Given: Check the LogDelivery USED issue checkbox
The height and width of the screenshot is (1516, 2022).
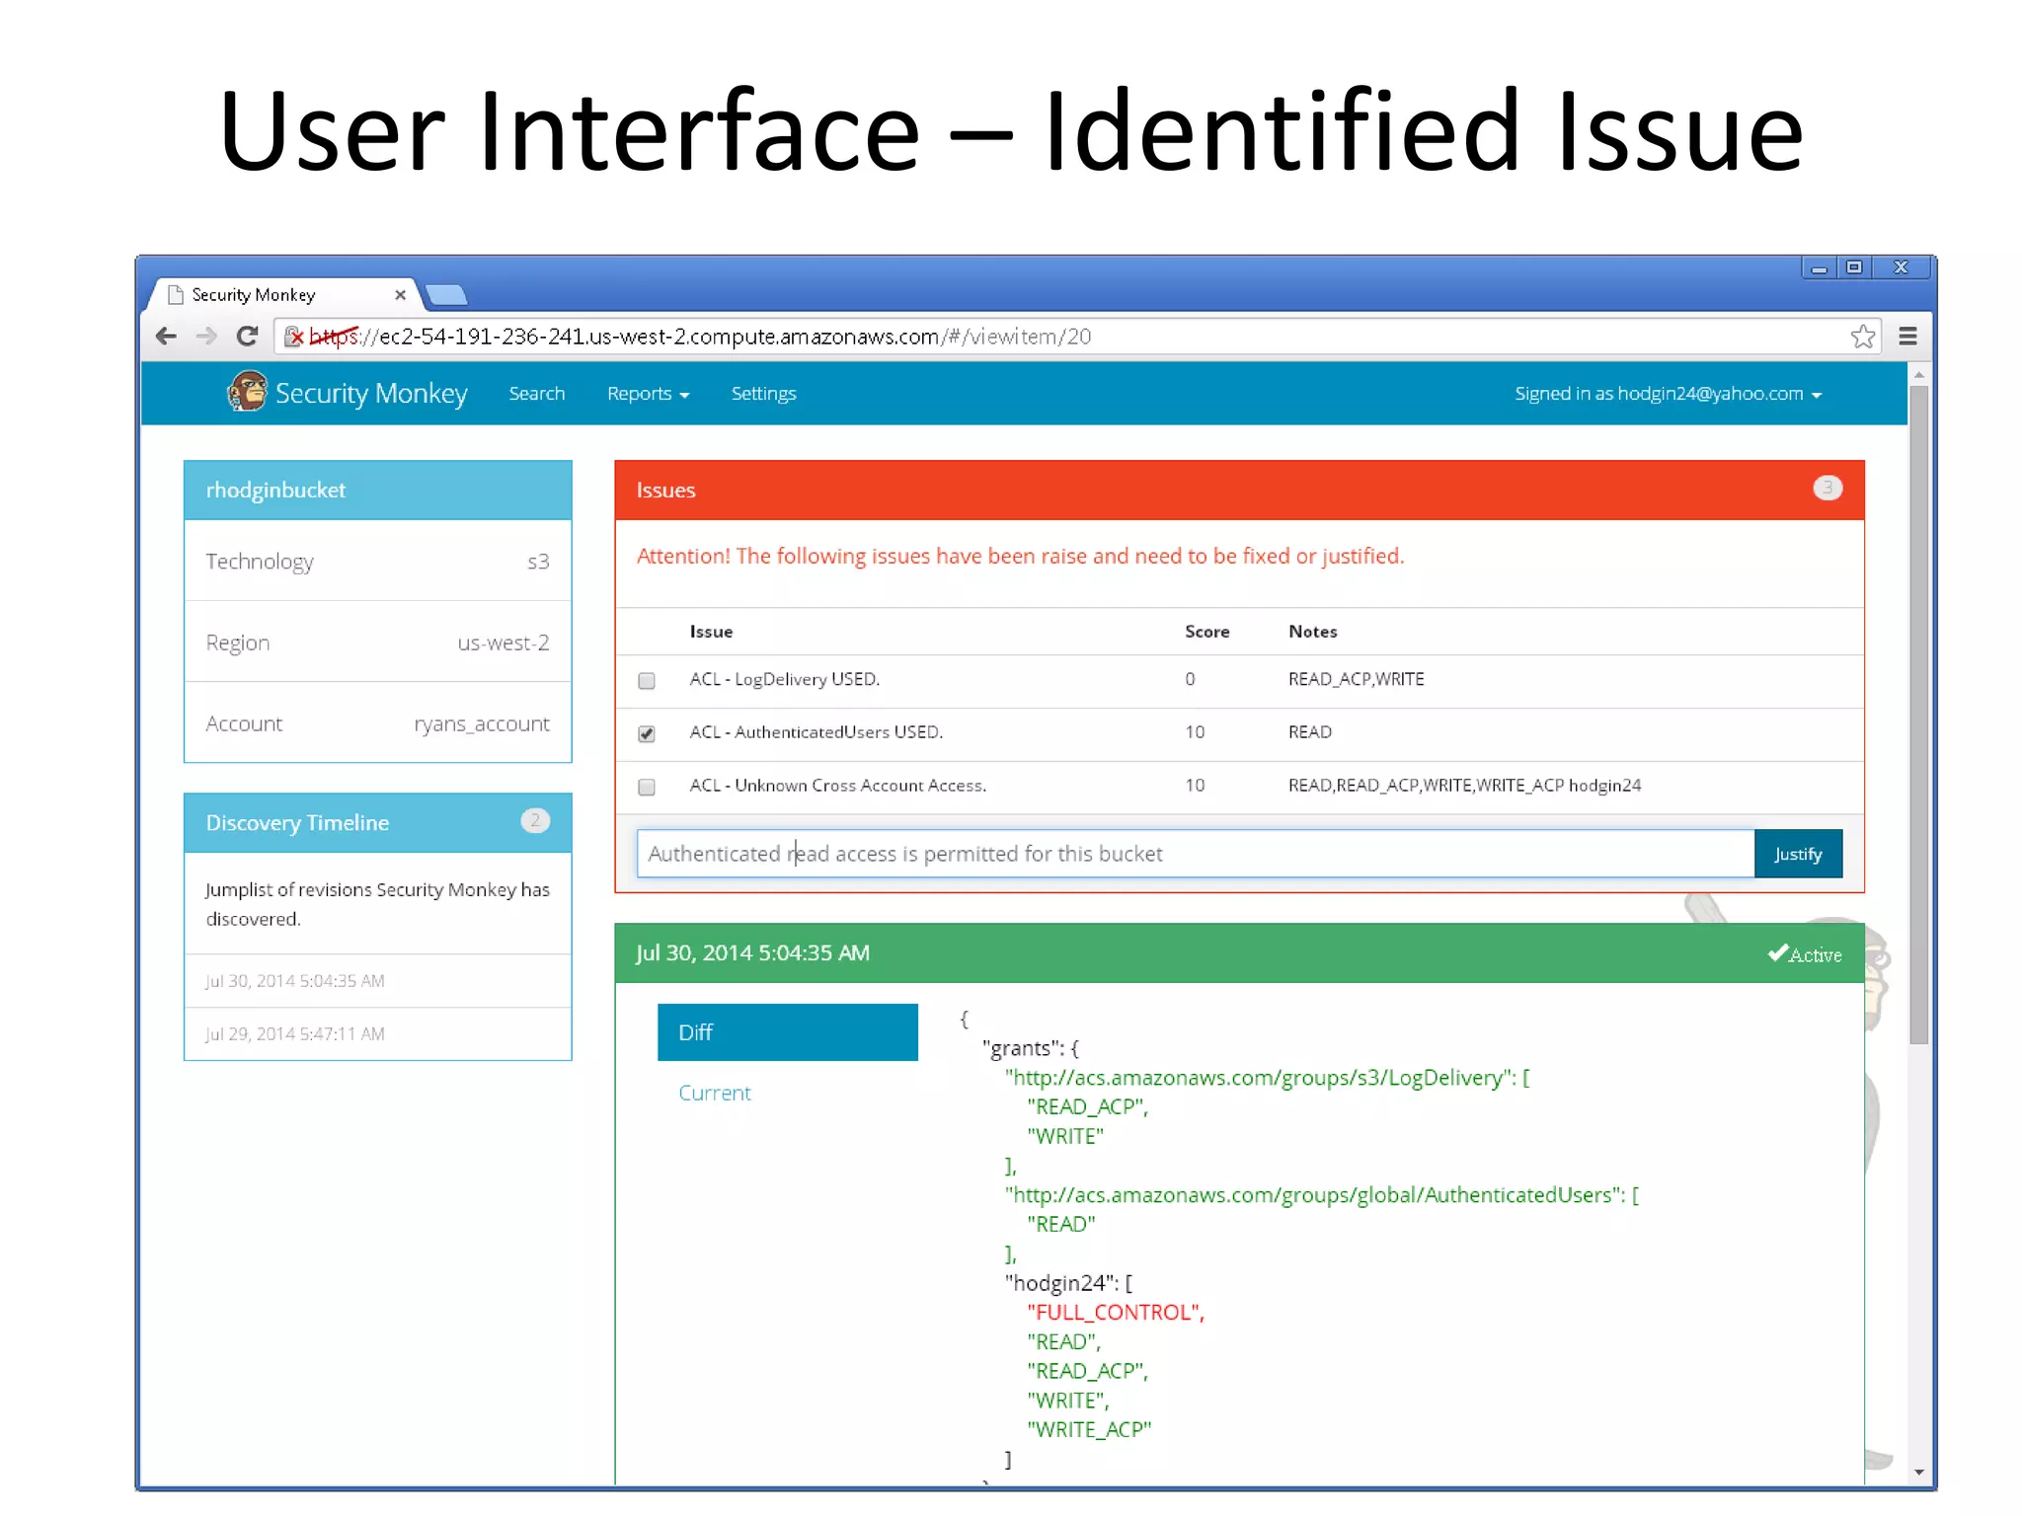Looking at the screenshot, I should pyautogui.click(x=647, y=680).
